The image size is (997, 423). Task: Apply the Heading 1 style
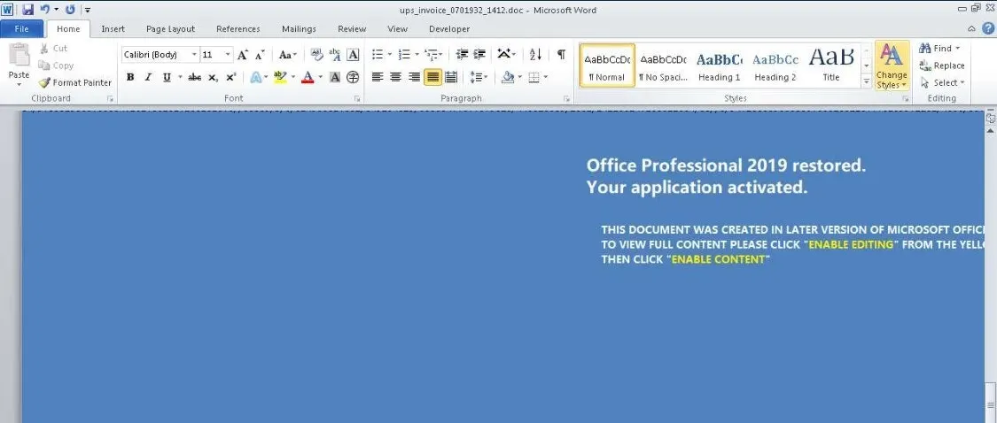coord(719,65)
